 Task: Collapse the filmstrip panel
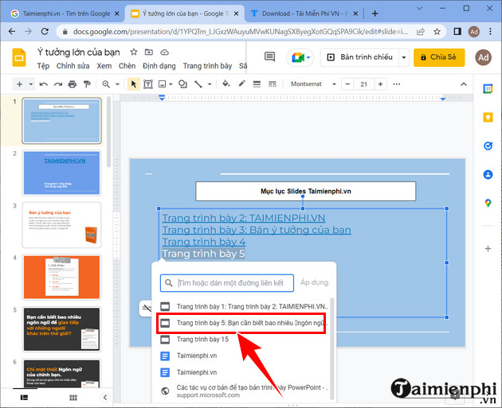point(105,398)
